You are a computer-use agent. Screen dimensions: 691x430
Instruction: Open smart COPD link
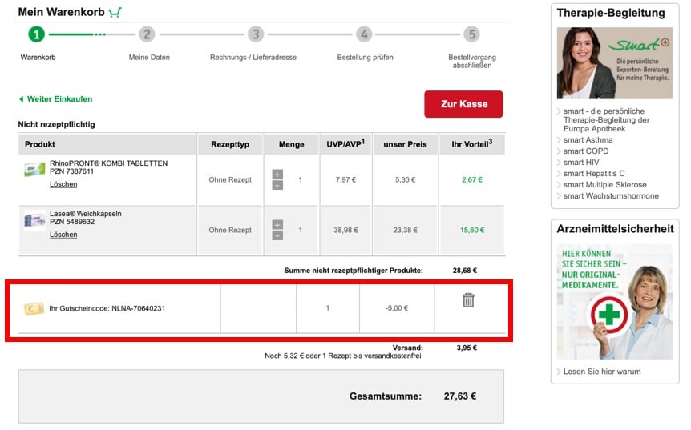pos(586,151)
